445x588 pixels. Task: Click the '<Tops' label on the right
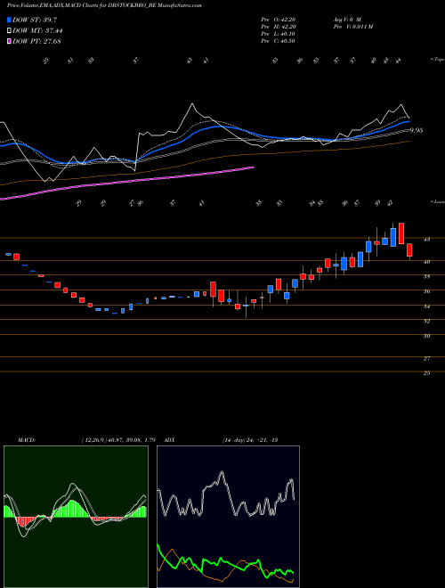pyautogui.click(x=437, y=60)
